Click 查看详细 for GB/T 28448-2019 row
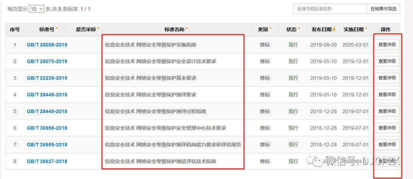This screenshot has width=413, height=179. click(x=387, y=94)
